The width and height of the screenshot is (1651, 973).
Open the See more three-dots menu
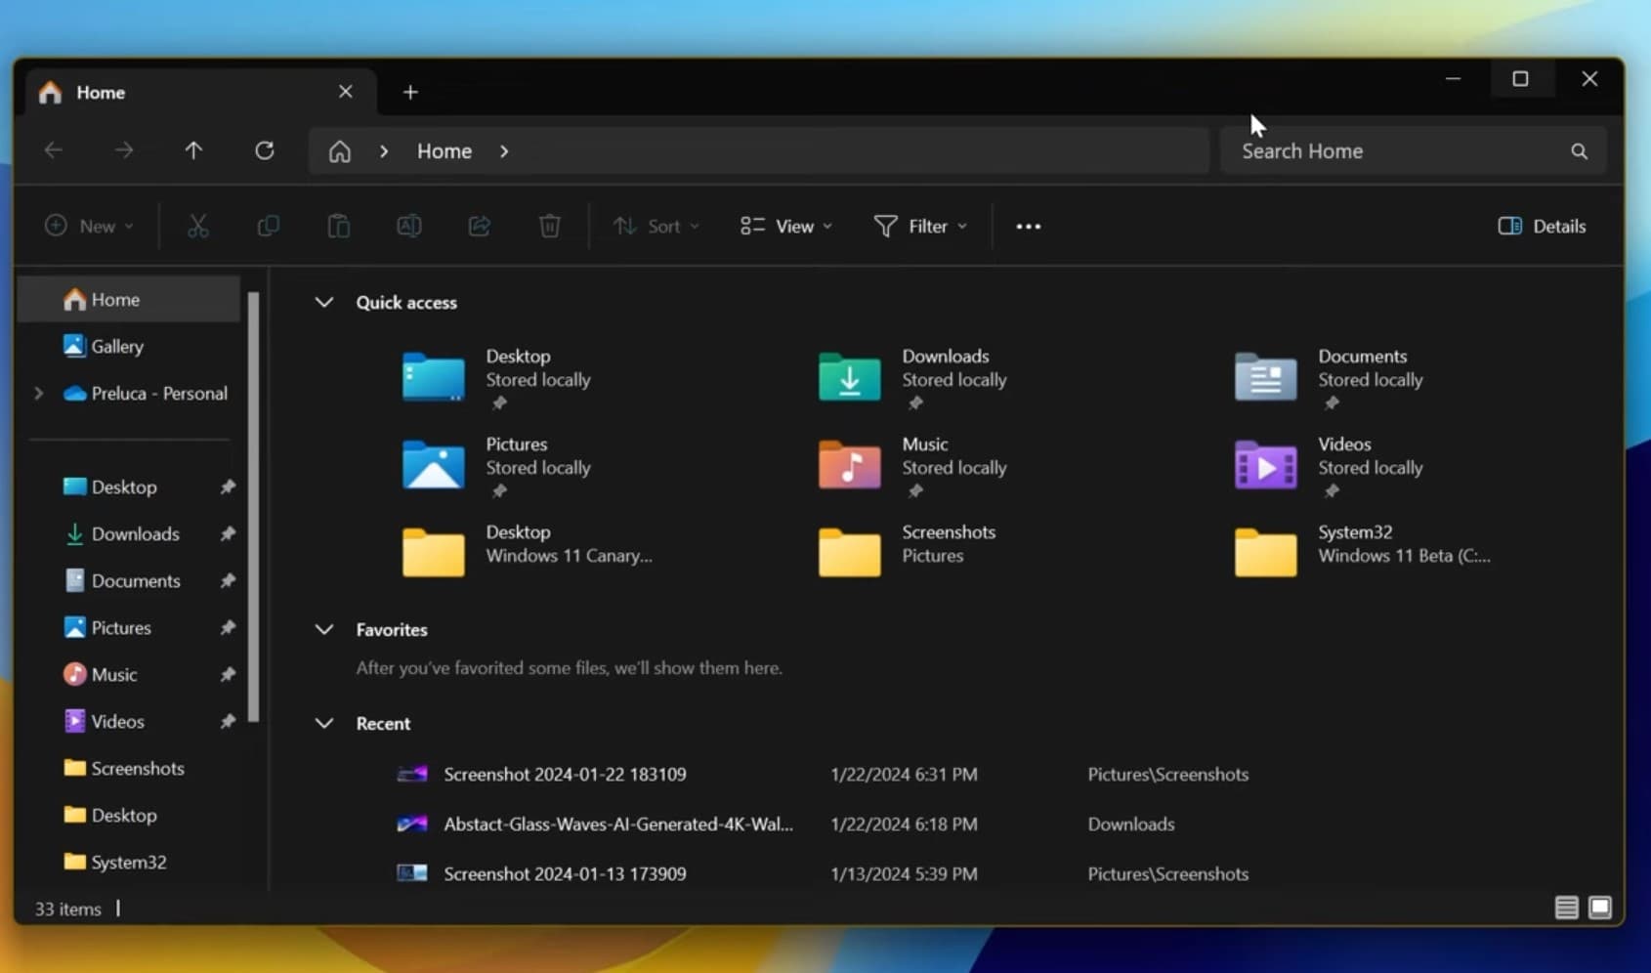coord(1028,226)
